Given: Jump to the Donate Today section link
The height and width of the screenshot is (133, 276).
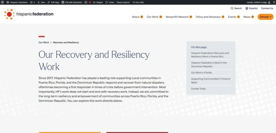Looking at the screenshot, I should [198, 89].
